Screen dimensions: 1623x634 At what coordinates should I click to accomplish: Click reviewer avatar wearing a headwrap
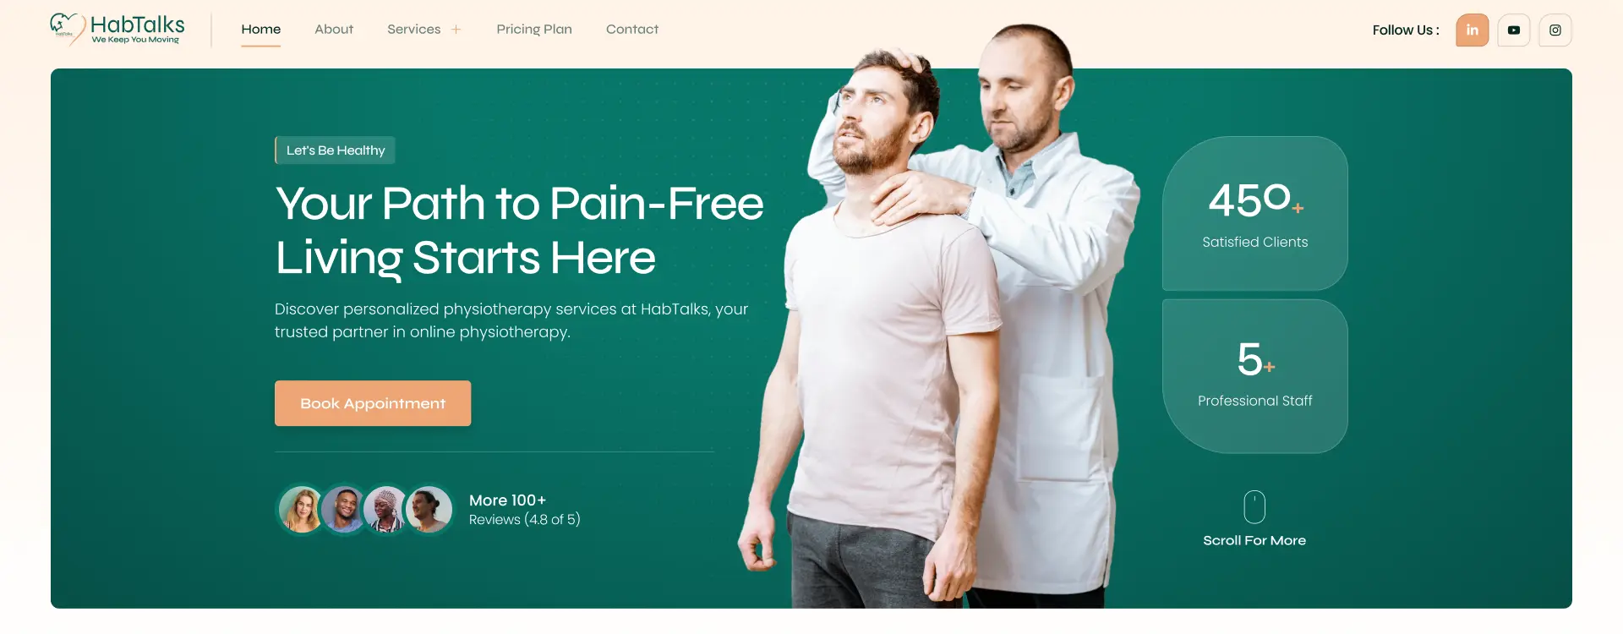(386, 510)
